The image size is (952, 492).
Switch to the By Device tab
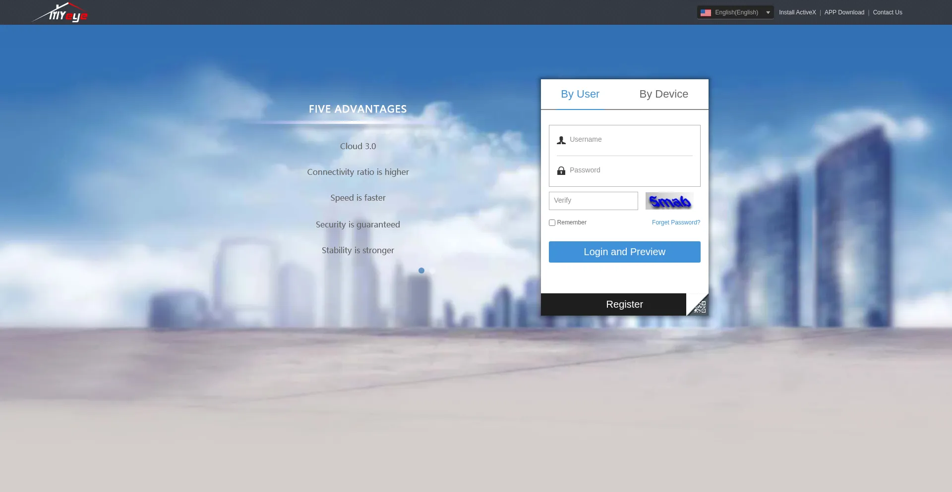(663, 94)
